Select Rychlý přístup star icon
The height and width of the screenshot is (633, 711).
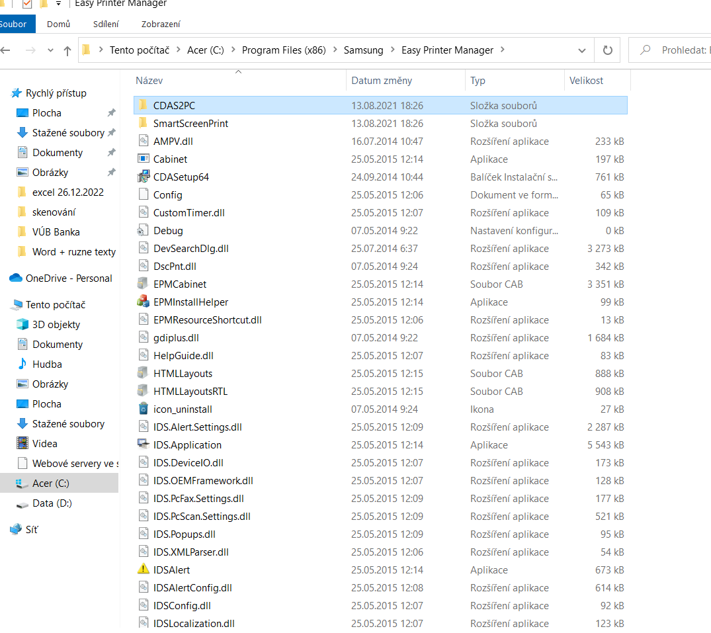tap(16, 93)
